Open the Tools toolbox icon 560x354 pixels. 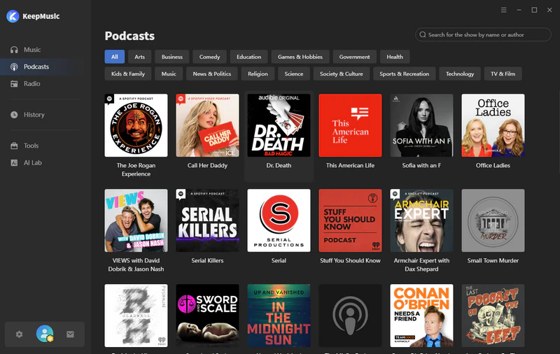click(14, 146)
